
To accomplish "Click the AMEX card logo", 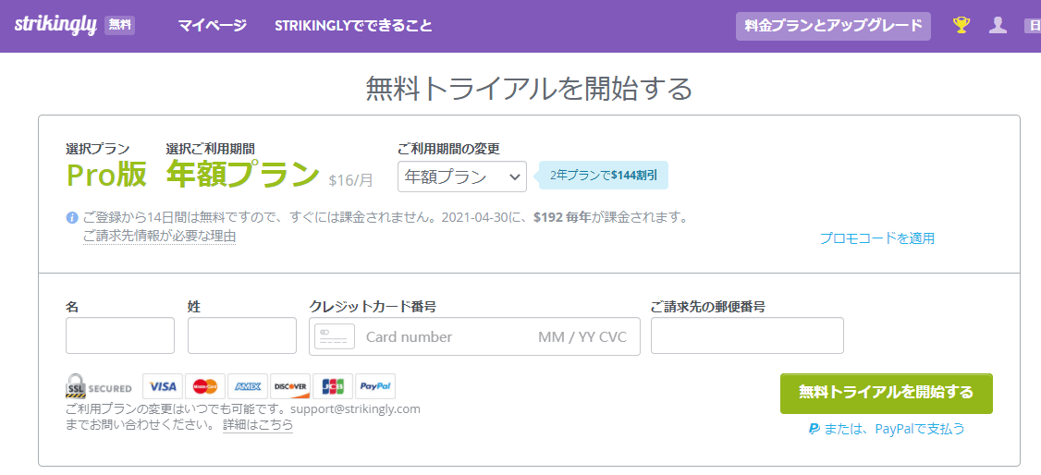I will 248,386.
